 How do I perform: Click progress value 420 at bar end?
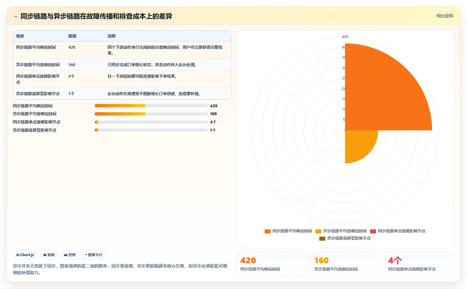click(214, 106)
